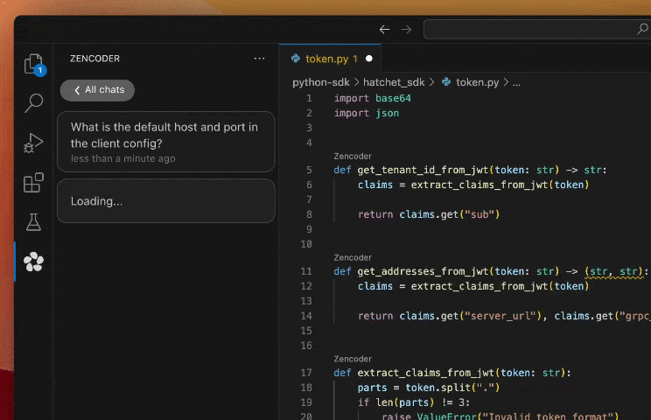Image resolution: width=651 pixels, height=420 pixels.
Task: Click the unsaved dot on token.py tab
Action: point(368,59)
